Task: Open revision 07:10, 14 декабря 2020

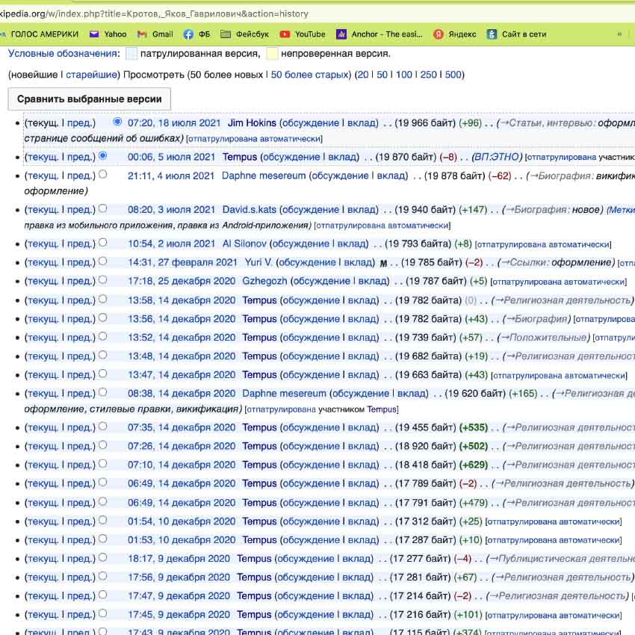Action: (182, 465)
